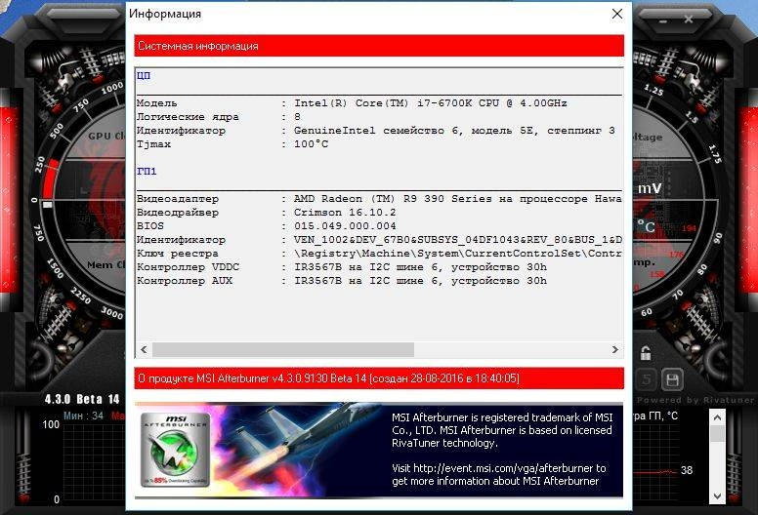Click the horizontal scrollbar thumb in system info
The width and height of the screenshot is (758, 515).
pyautogui.click(x=283, y=349)
